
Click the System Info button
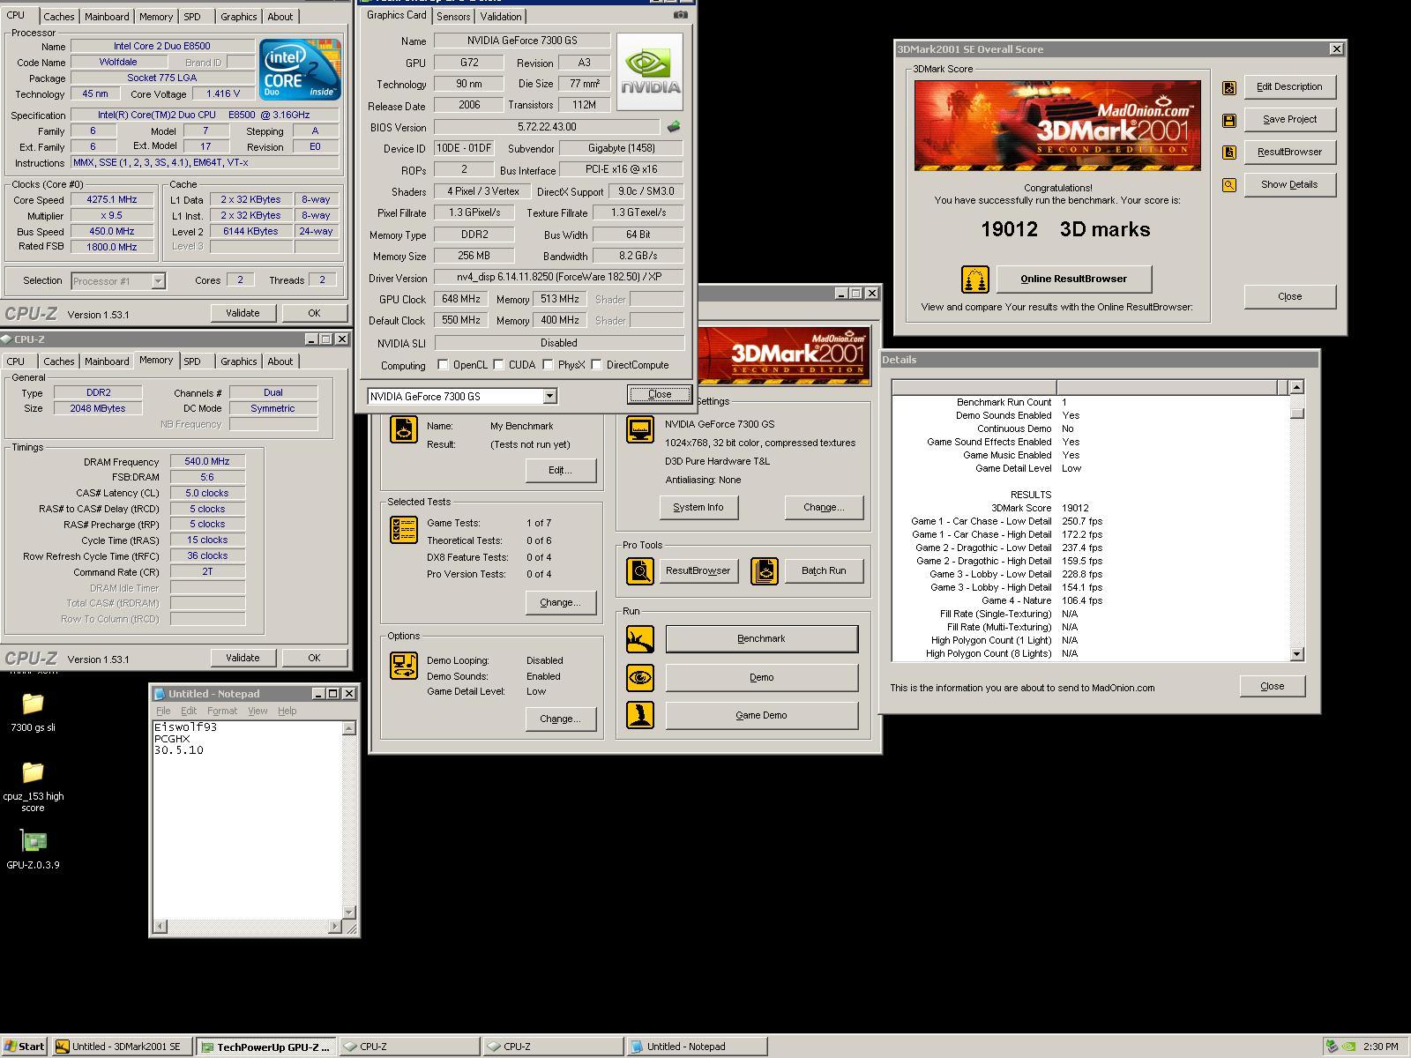pos(698,508)
